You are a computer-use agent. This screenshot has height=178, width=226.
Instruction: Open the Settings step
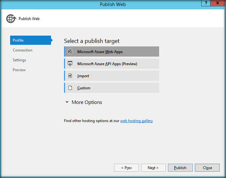click(19, 60)
